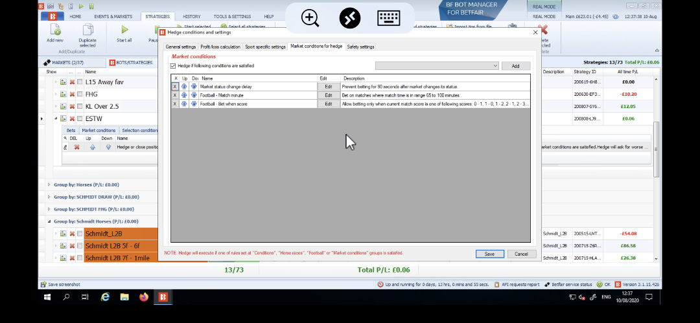
Task: Expand the Group by: SCHMIDT DRAW group
Action: 49,197
